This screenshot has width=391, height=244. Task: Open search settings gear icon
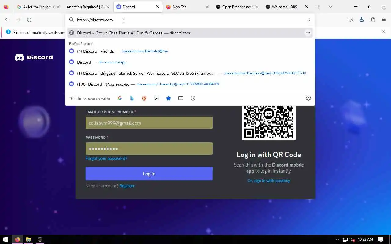[309, 98]
